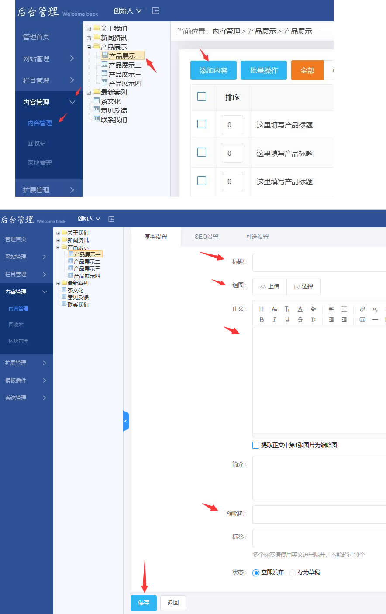Open the 创始人 user dropdown in upper header
Screen dimensions: 386x614
pyautogui.click(x=127, y=10)
